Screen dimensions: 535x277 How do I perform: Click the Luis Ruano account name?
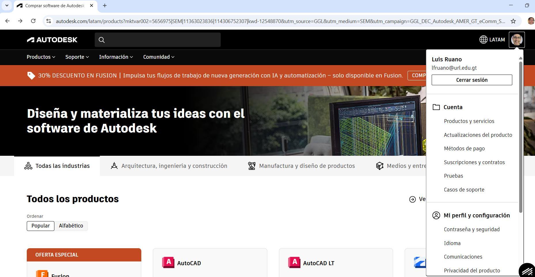[x=447, y=59]
